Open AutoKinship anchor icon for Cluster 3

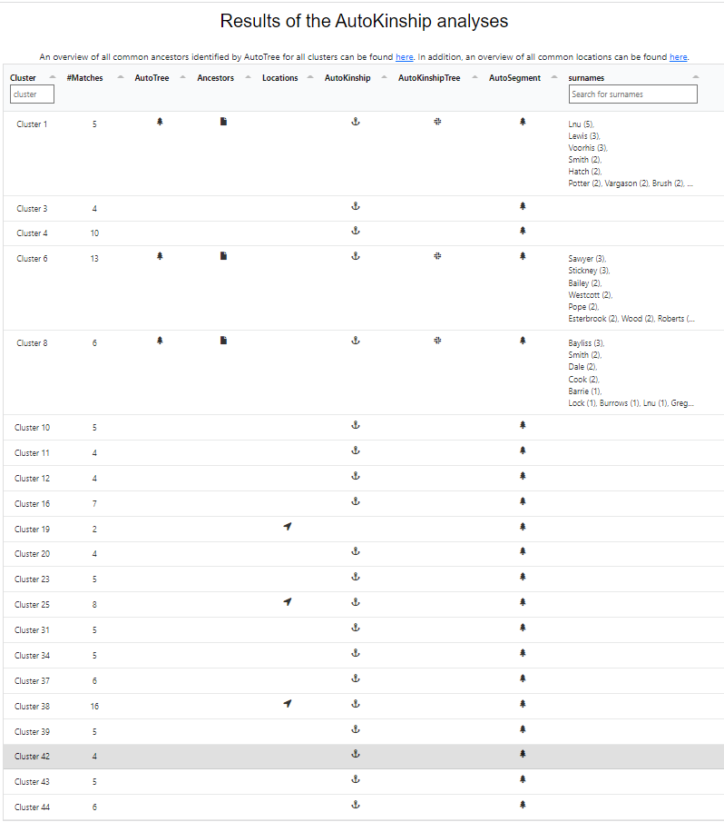(x=356, y=206)
